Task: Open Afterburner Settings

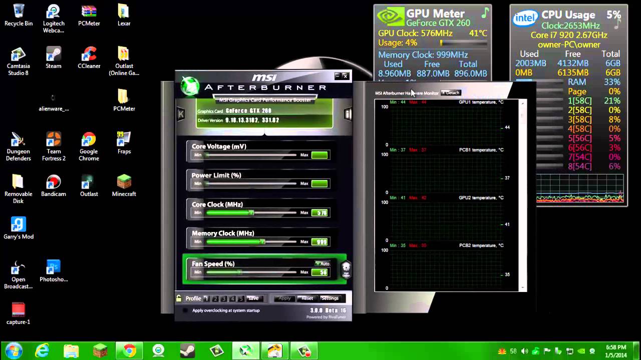Action: pyautogui.click(x=330, y=298)
